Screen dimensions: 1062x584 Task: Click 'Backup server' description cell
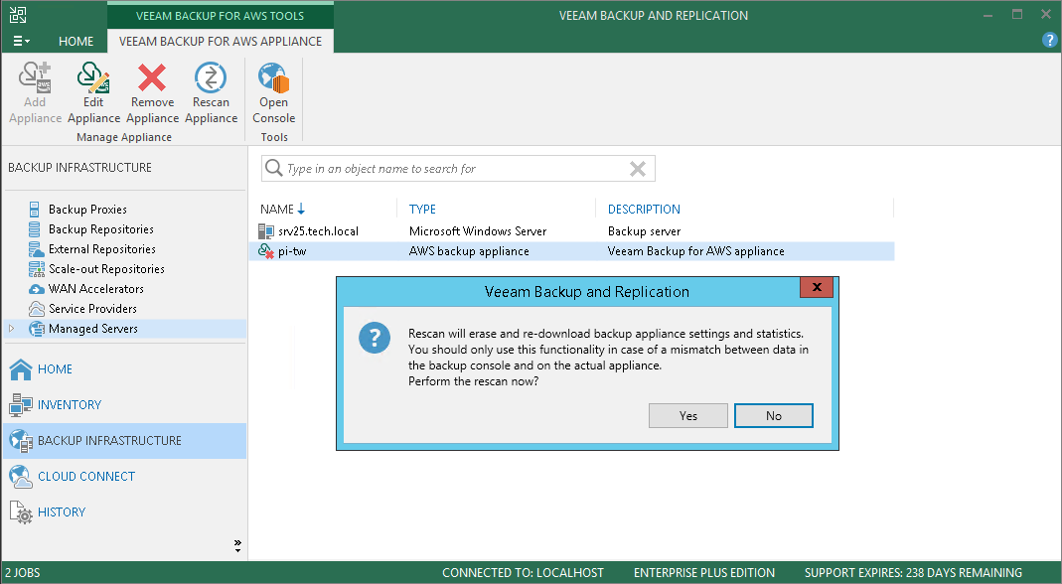click(644, 231)
